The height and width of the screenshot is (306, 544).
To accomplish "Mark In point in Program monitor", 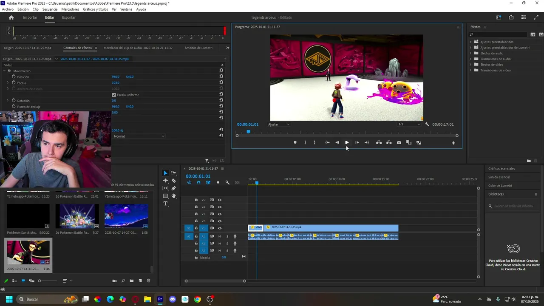I will tap(305, 142).
